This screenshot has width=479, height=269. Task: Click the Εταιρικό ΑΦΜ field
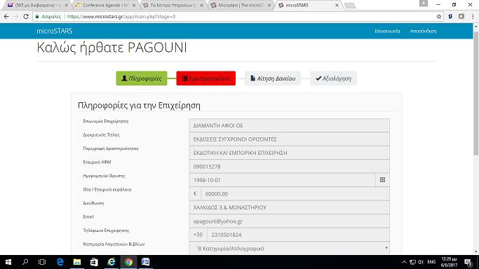(x=289, y=167)
